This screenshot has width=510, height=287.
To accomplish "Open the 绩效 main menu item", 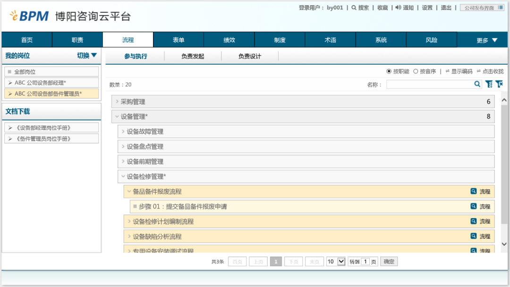I will tap(229, 40).
